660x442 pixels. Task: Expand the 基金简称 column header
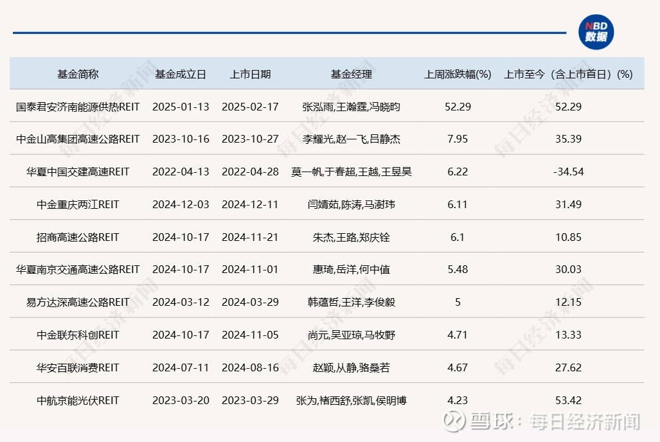[78, 74]
